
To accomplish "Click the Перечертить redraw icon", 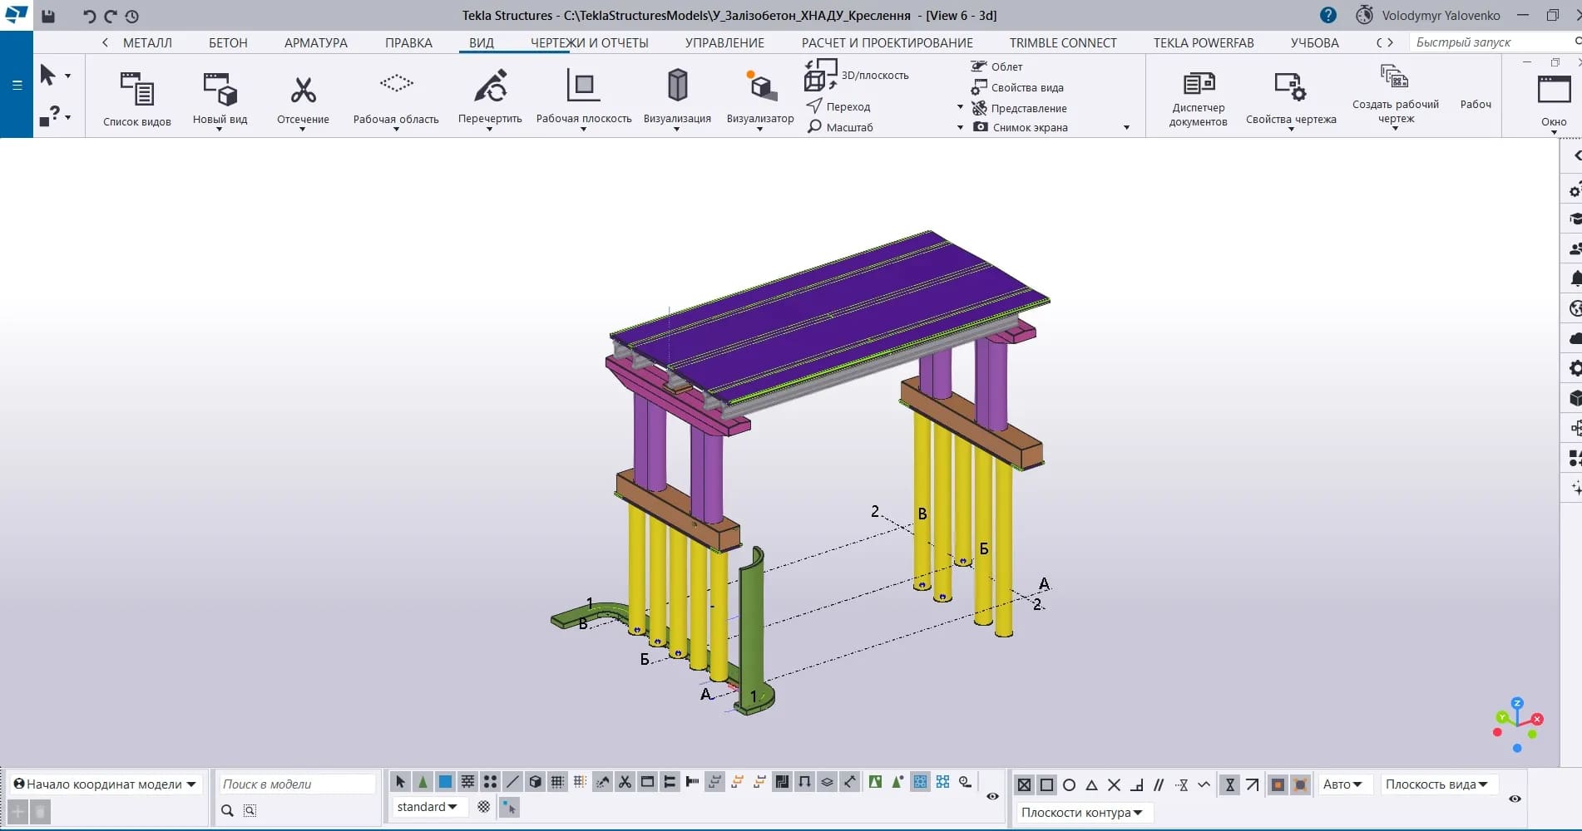I will (x=490, y=98).
